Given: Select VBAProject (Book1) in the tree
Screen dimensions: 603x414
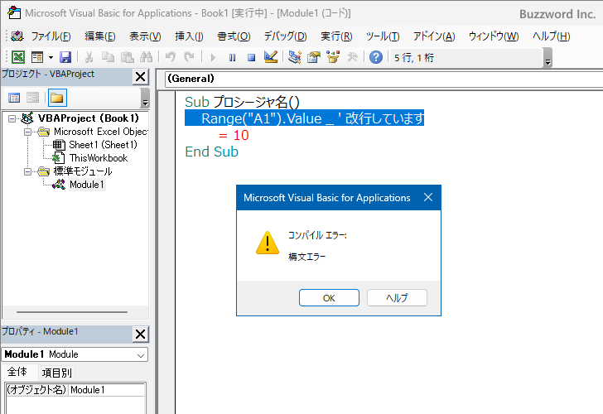Looking at the screenshot, I should click(x=89, y=118).
